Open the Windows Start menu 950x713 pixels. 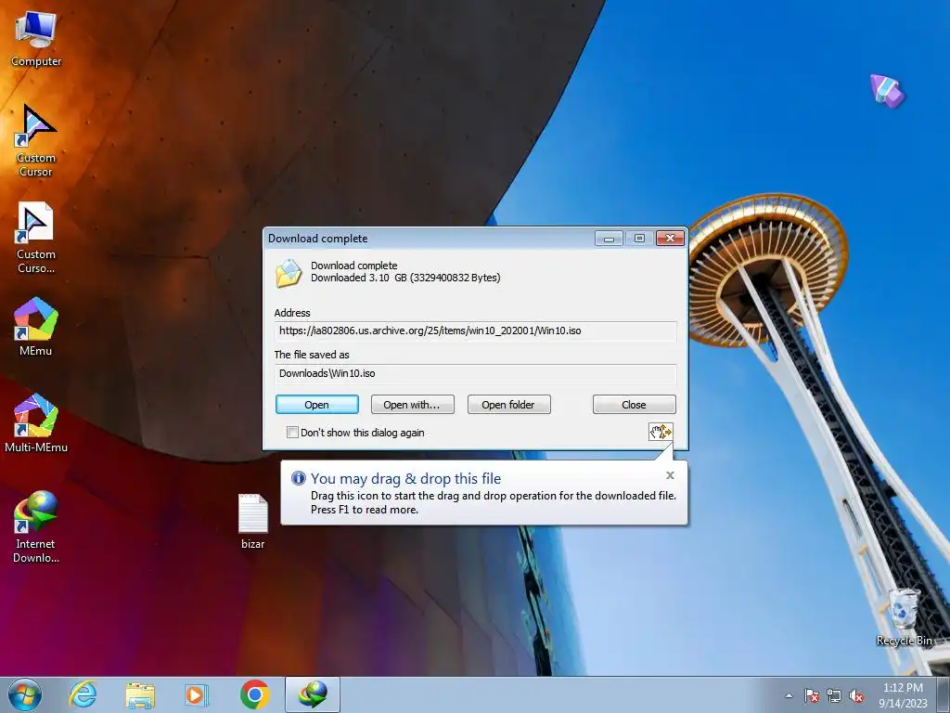pyautogui.click(x=25, y=694)
